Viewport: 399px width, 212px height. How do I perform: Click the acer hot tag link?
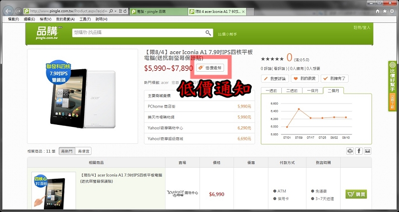click(x=165, y=83)
